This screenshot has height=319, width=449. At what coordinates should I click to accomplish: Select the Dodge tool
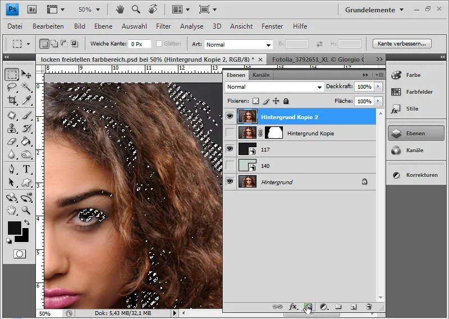click(26, 154)
